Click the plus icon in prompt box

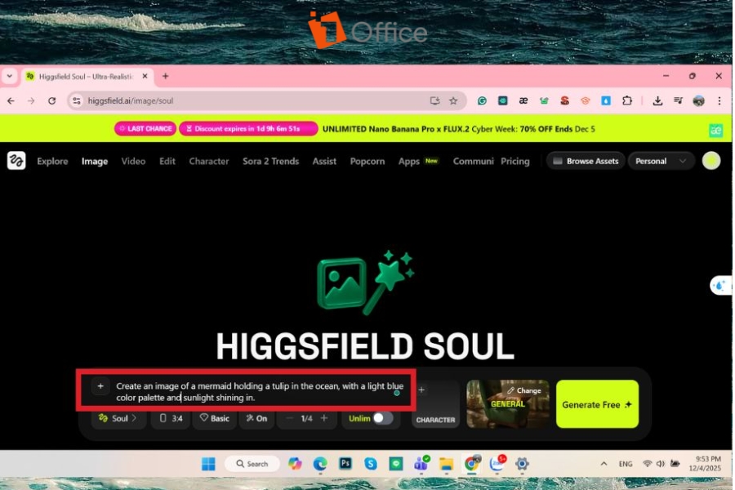[x=100, y=386]
